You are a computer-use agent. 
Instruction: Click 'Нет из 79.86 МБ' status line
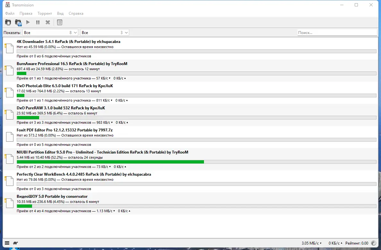tap(65, 179)
